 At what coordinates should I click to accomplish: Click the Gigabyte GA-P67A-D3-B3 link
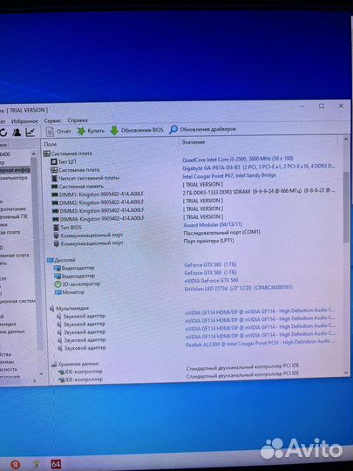point(211,167)
